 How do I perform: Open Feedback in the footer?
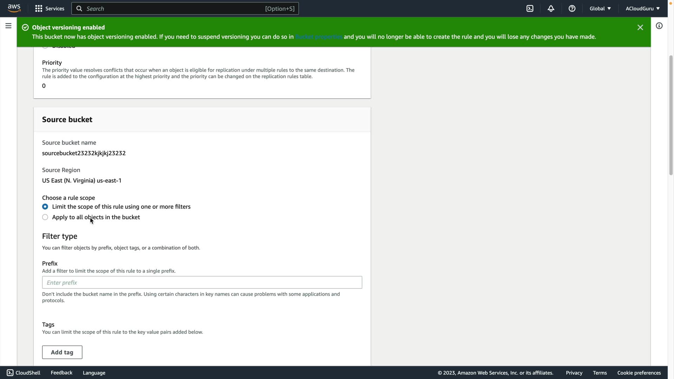pyautogui.click(x=61, y=373)
